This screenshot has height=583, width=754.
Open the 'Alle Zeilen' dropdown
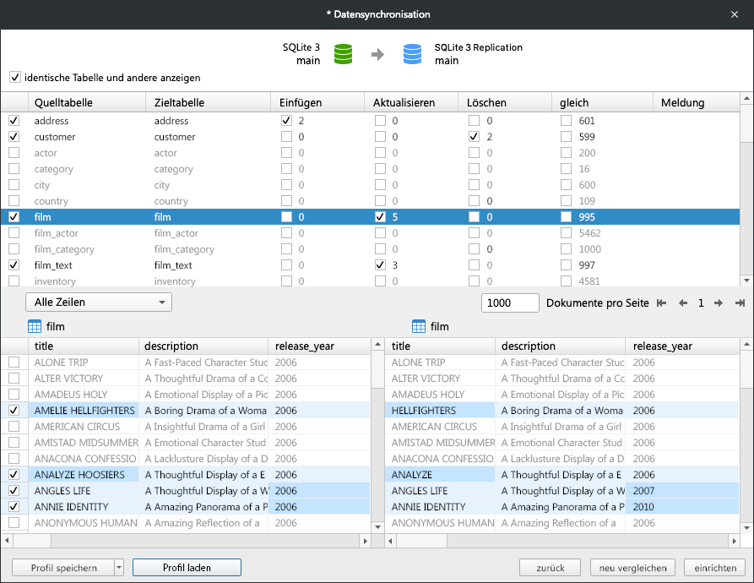tap(98, 302)
